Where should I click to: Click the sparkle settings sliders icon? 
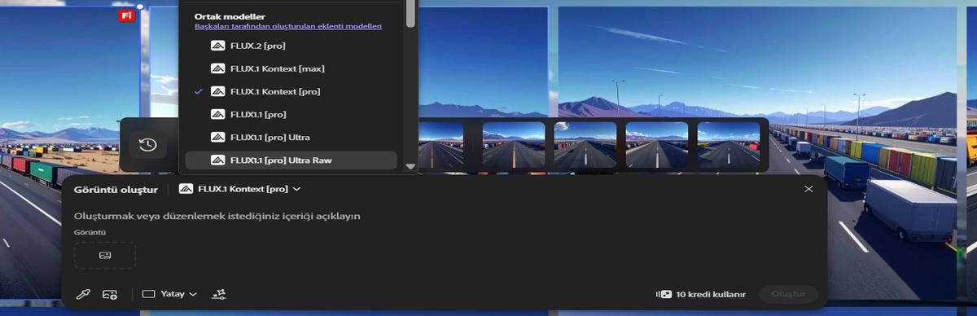218,294
